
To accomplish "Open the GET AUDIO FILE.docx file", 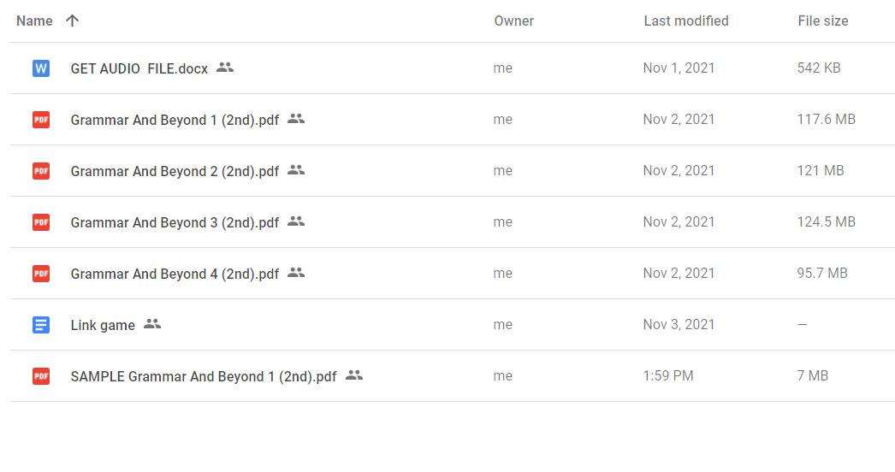I will (x=139, y=68).
